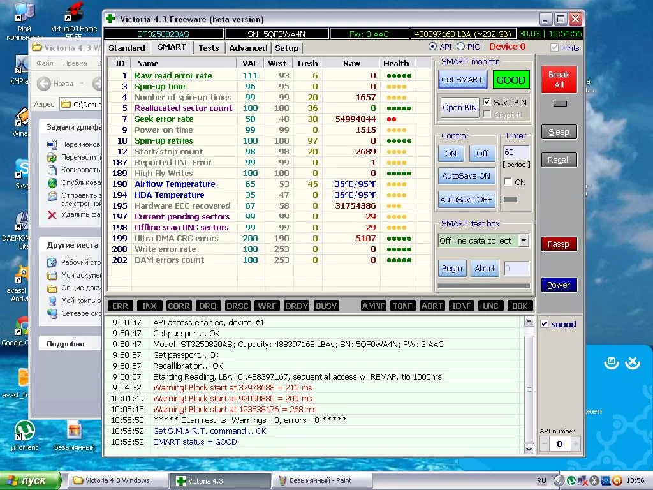Screen dimensions: 653x490
Task: Toggle the Crypt it! checkbox
Action: point(487,114)
